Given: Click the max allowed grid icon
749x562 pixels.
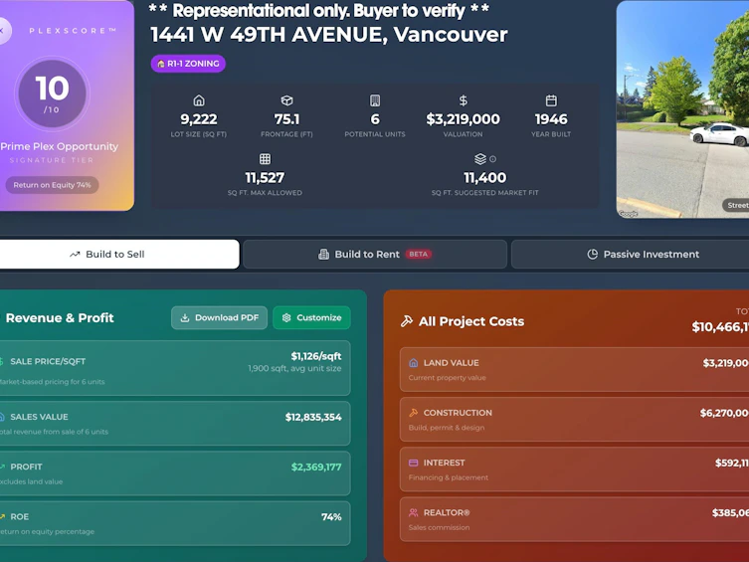Looking at the screenshot, I should pos(266,159).
